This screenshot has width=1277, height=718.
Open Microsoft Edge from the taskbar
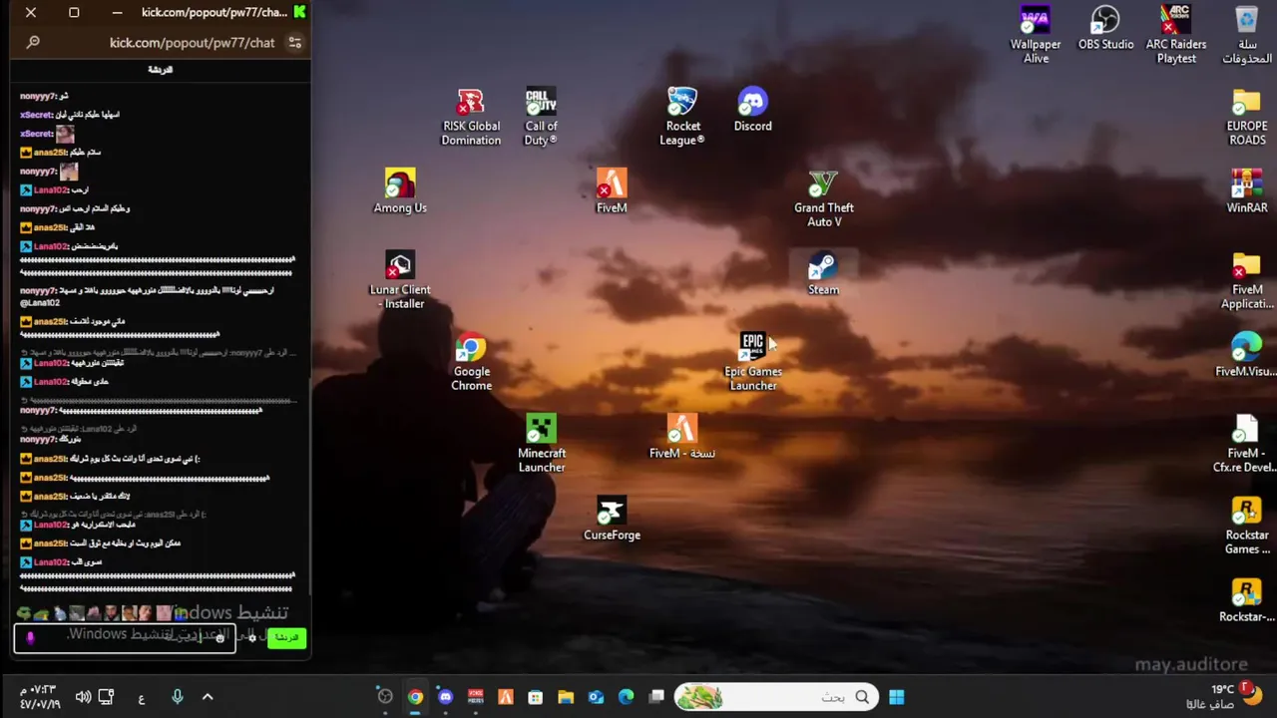[x=626, y=697]
